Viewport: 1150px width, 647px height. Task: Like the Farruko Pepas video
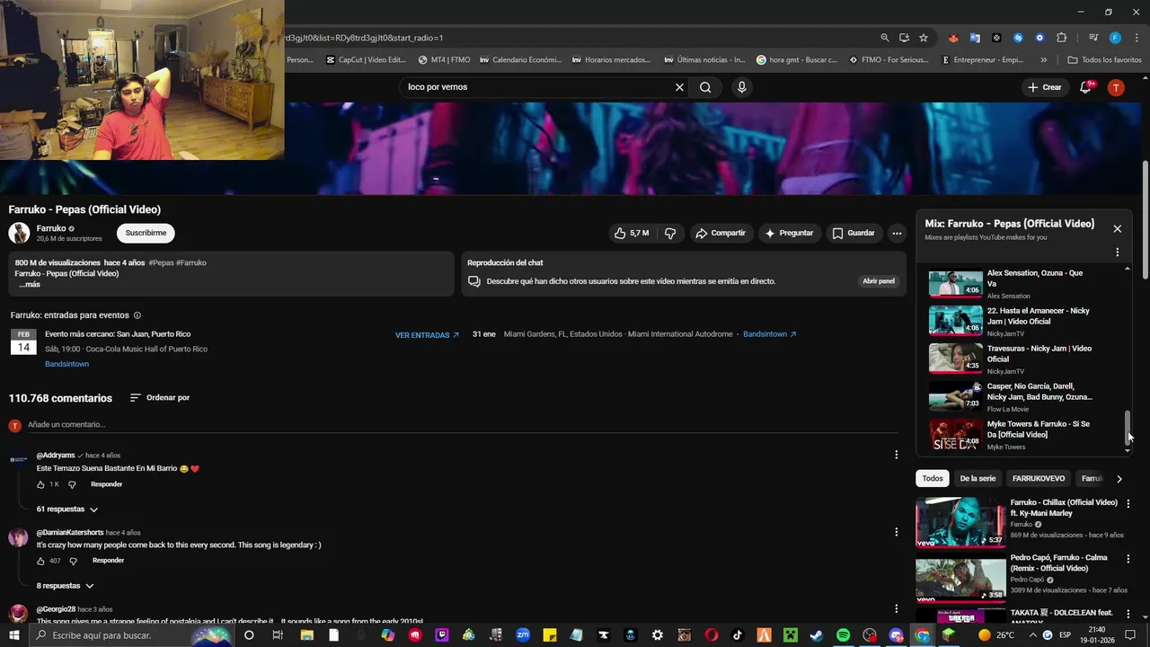[x=631, y=233]
